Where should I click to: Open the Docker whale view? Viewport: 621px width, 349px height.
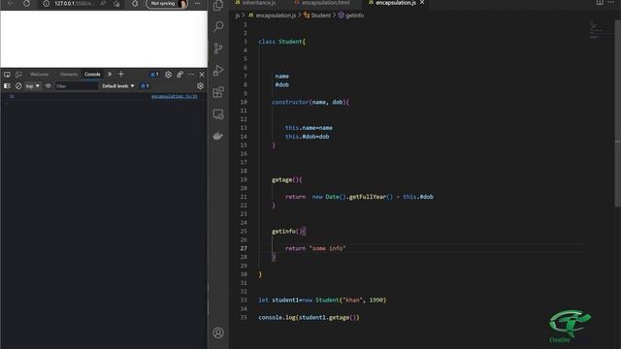pos(218,136)
